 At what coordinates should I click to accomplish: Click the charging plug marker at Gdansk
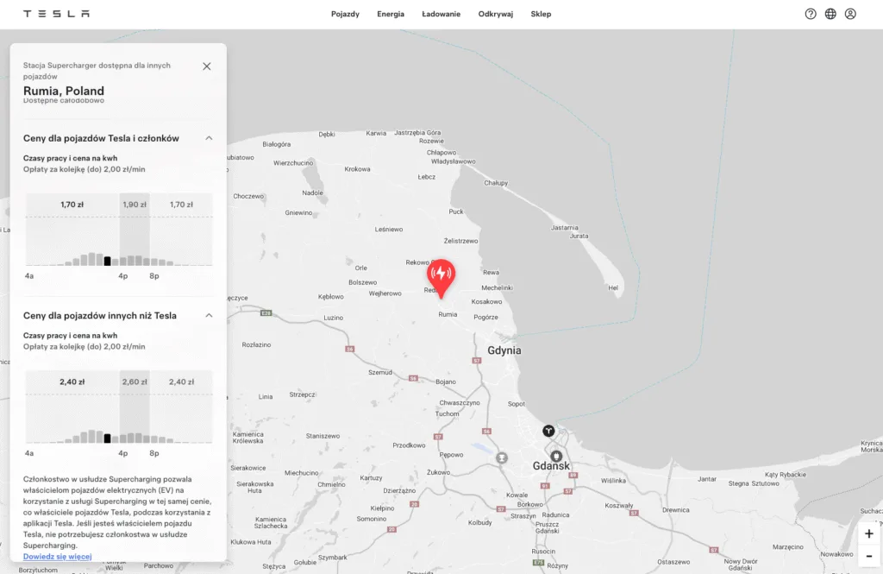(x=557, y=455)
